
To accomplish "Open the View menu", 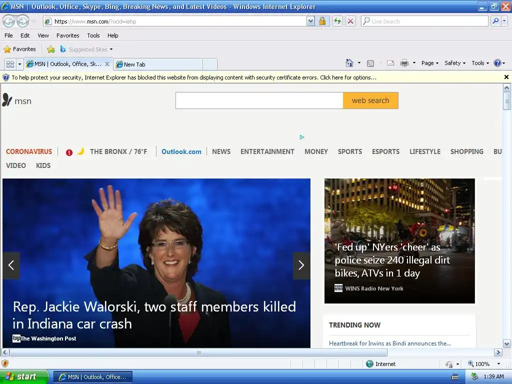I will 43,35.
